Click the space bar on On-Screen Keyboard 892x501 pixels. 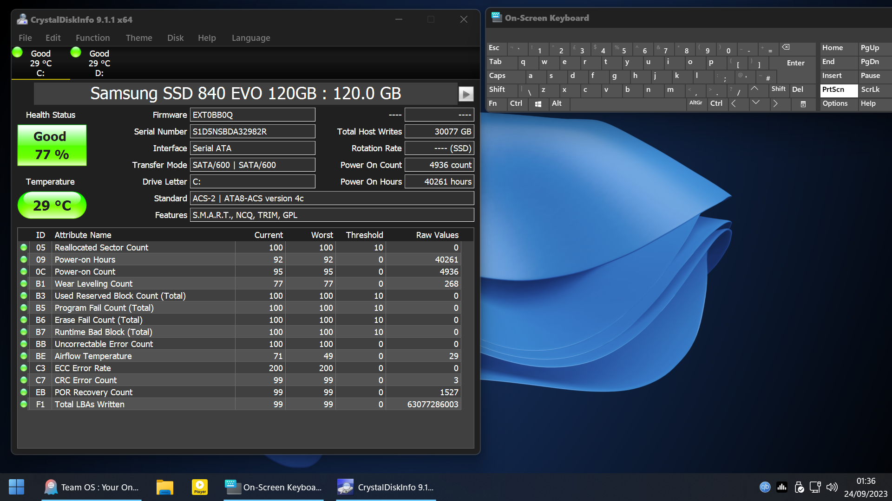coord(628,104)
